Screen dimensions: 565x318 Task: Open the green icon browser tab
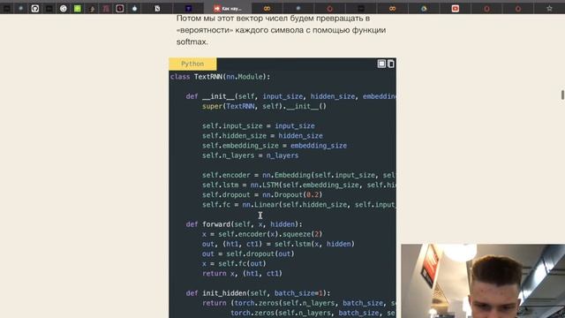point(78,8)
